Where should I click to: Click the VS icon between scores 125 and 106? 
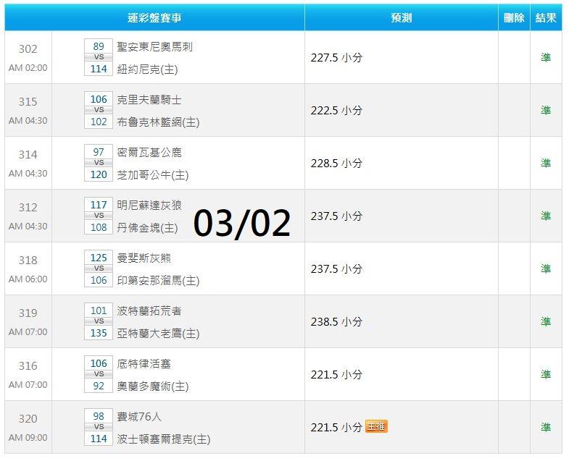pyautogui.click(x=99, y=268)
